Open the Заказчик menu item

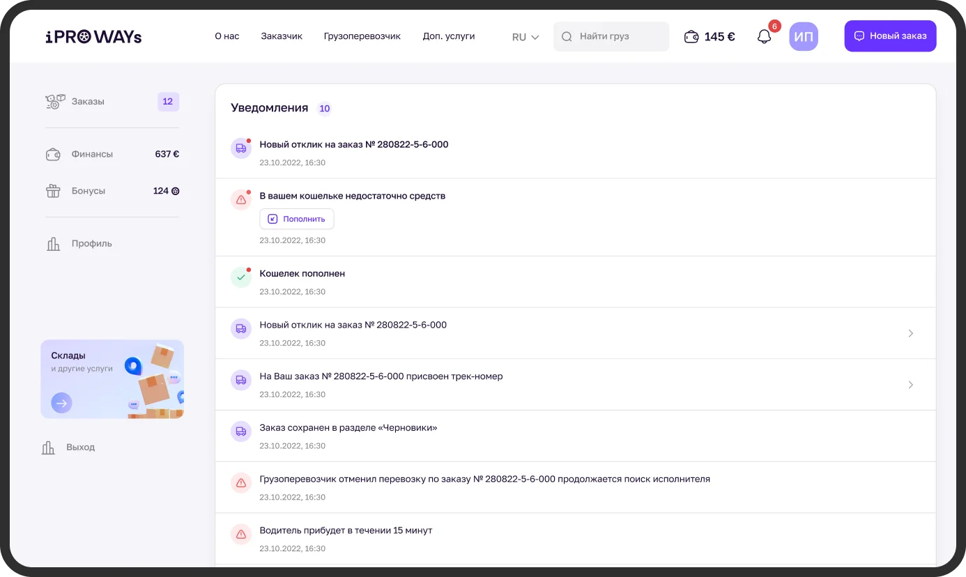click(x=282, y=36)
